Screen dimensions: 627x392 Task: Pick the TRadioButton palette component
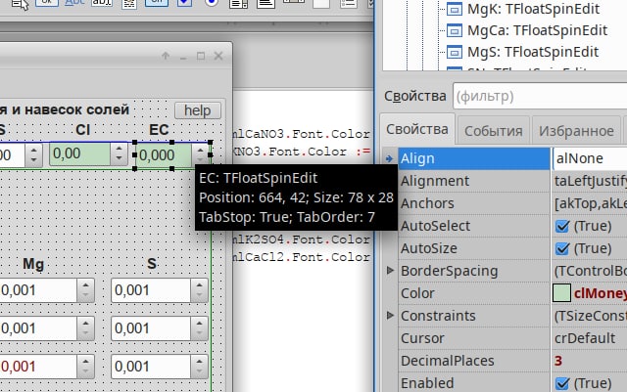tap(212, 3)
